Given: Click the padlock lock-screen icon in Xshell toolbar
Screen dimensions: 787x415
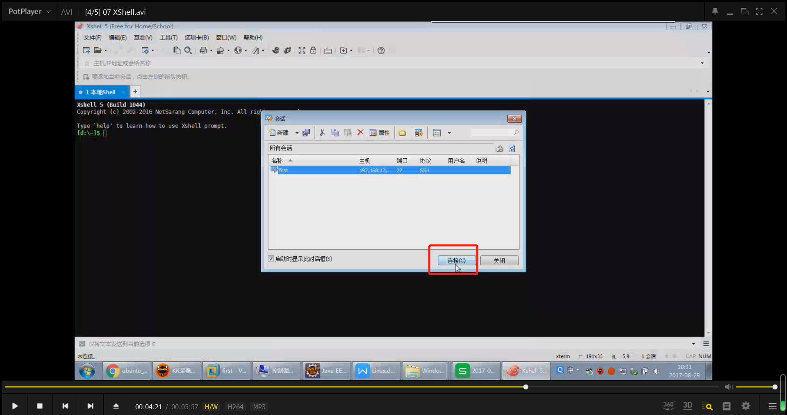Looking at the screenshot, I should tap(313, 50).
